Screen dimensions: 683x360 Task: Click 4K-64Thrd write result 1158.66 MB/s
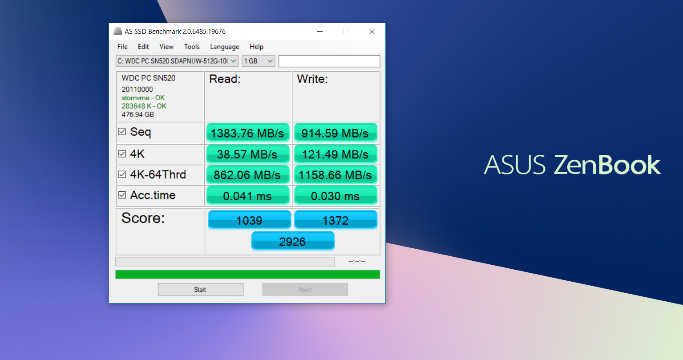335,175
